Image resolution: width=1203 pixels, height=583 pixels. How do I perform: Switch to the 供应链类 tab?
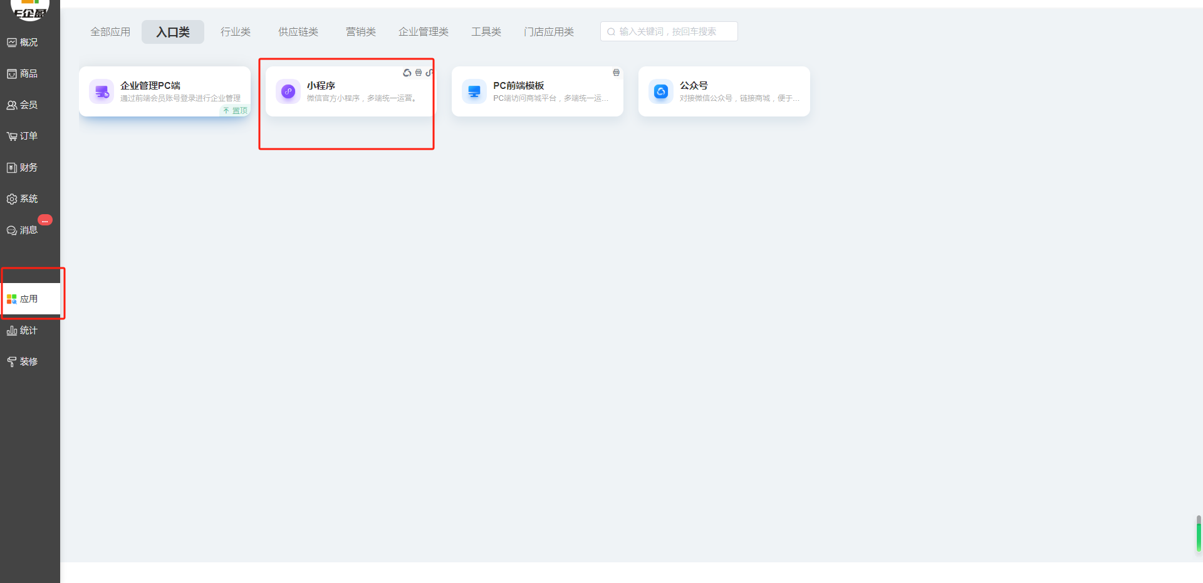point(298,32)
